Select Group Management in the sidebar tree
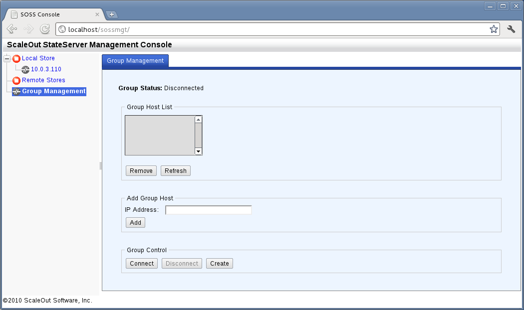Screen dimensions: 524x310 click(54, 91)
